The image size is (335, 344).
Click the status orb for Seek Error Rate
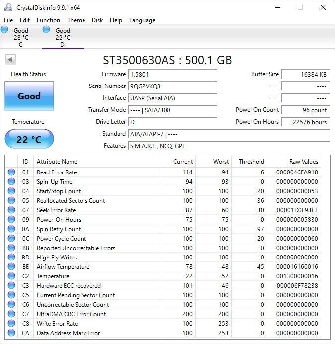point(11,210)
